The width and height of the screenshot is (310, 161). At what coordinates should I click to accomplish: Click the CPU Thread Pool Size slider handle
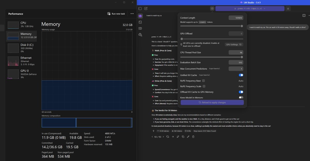pyautogui.click(x=242, y=57)
